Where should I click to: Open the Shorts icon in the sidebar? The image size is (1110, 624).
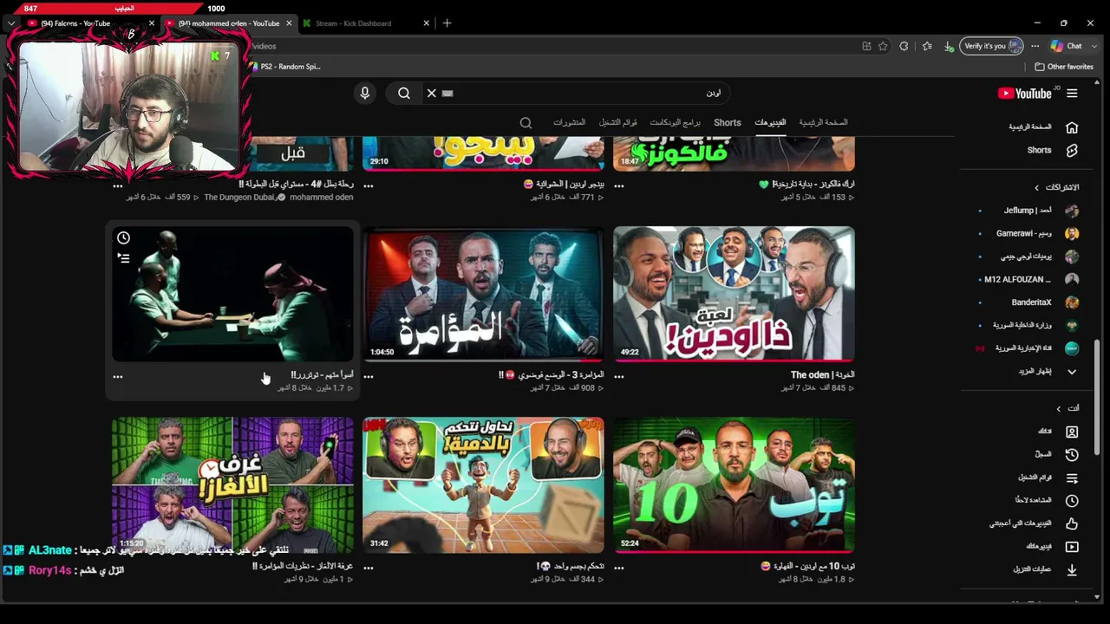(x=1072, y=150)
